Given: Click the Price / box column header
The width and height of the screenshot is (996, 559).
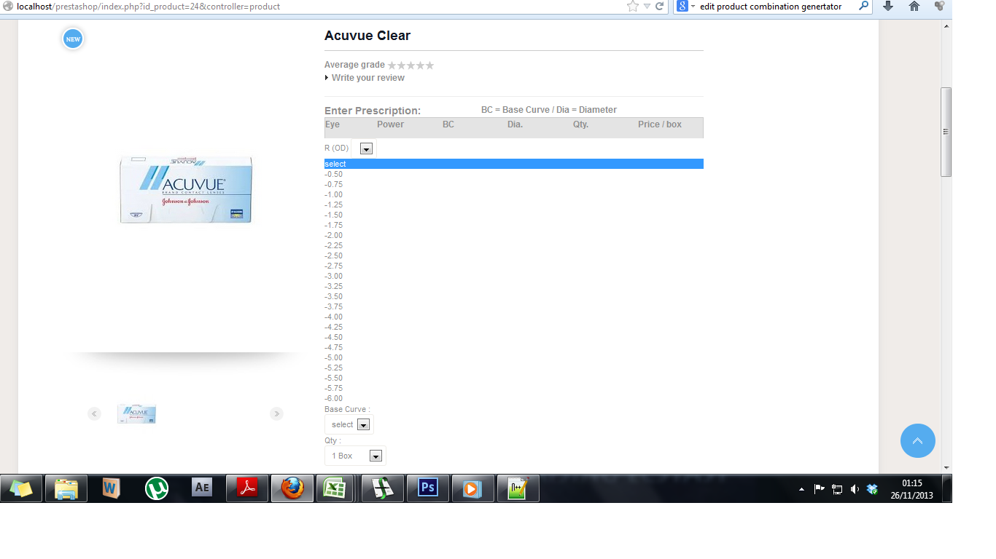Looking at the screenshot, I should pos(660,124).
